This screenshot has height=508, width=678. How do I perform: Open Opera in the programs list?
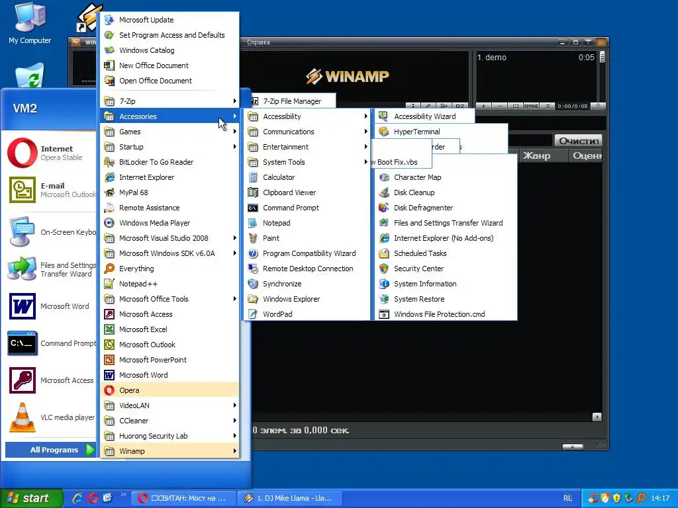pos(169,390)
